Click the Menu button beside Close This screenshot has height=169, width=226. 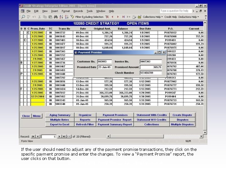[37, 116]
